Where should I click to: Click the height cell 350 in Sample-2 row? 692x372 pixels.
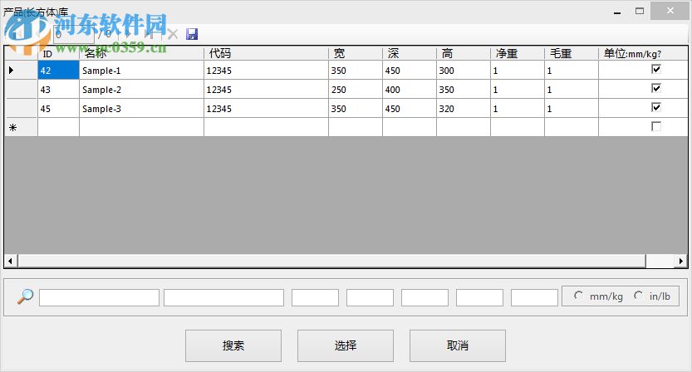463,90
